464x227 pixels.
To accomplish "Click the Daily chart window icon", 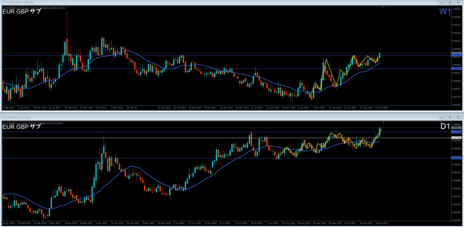I will coord(4,116).
